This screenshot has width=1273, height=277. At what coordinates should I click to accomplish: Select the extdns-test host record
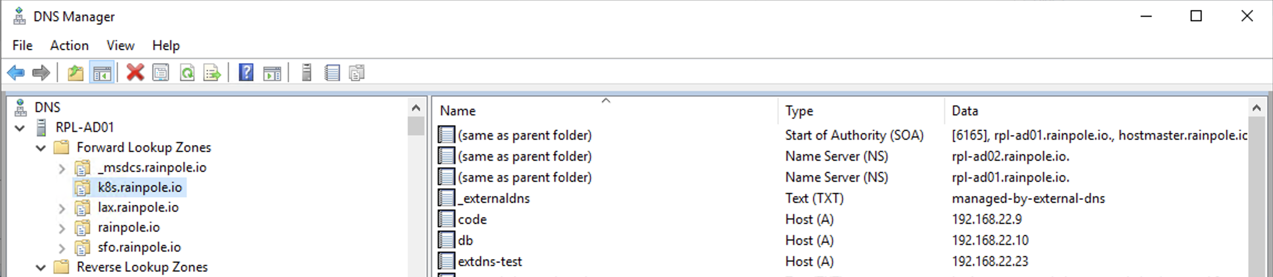pos(490,261)
